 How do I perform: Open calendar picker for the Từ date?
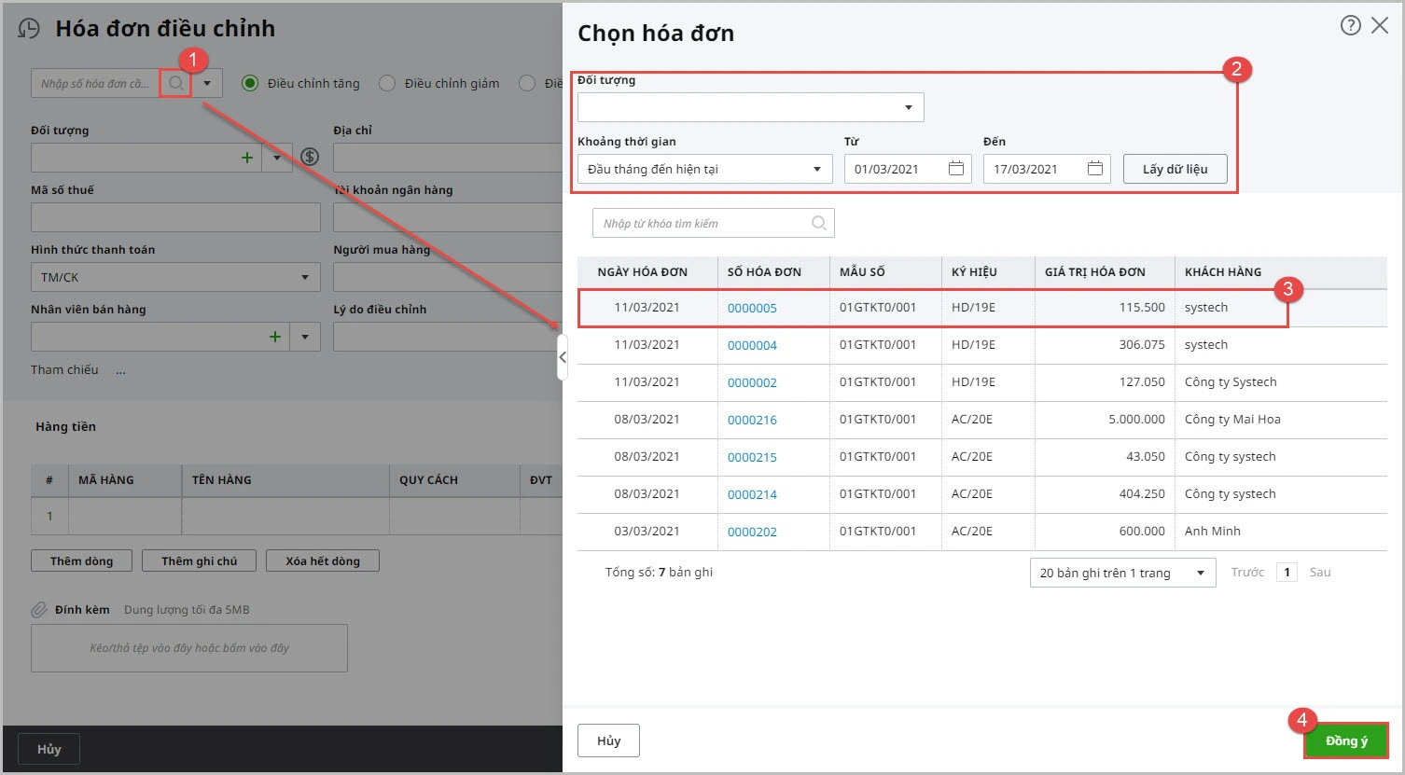(955, 169)
